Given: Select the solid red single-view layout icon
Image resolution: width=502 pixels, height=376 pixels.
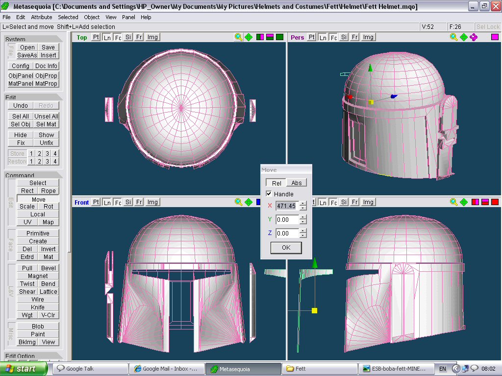Looking at the screenshot, I should (x=495, y=202).
